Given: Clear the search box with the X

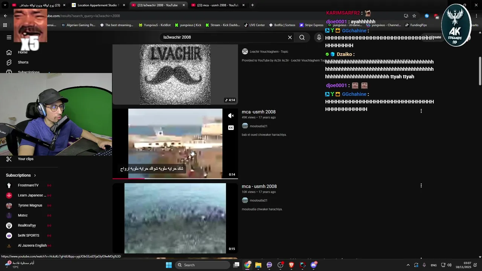Looking at the screenshot, I should (290, 37).
